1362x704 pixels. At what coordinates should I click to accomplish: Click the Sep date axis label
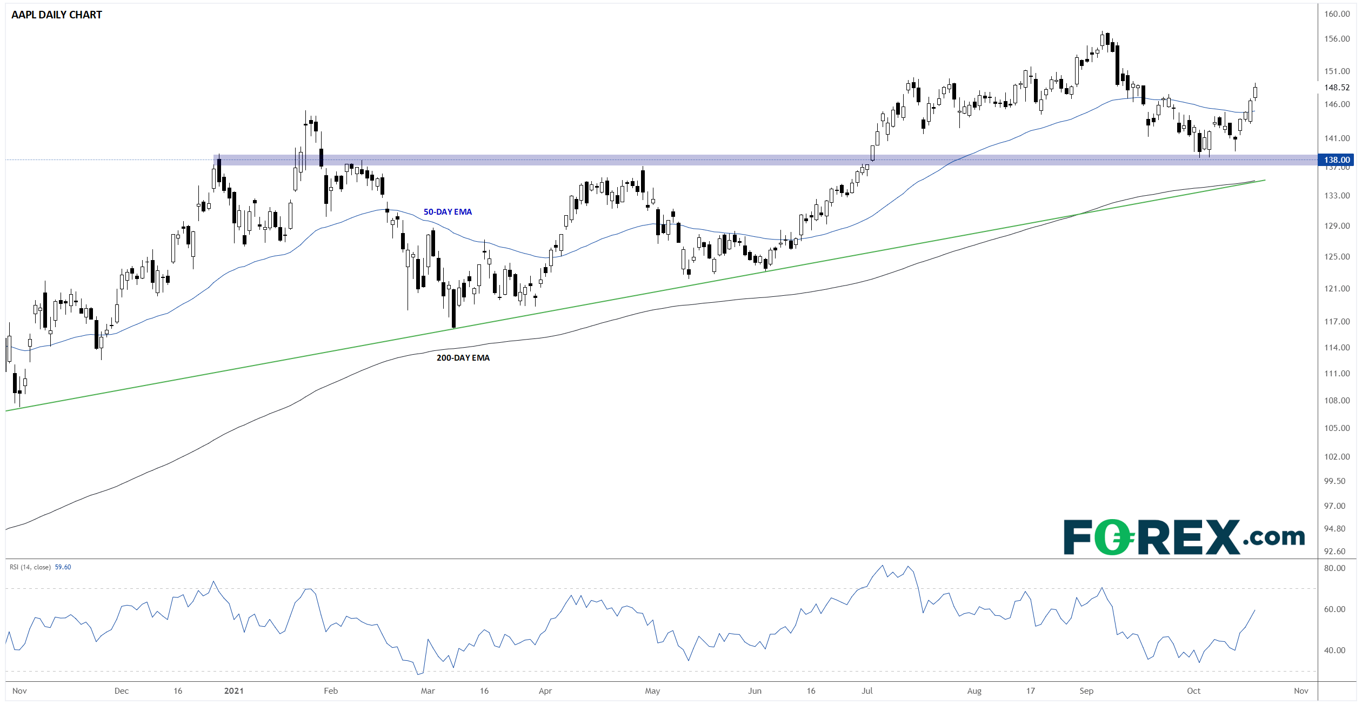click(x=1086, y=690)
